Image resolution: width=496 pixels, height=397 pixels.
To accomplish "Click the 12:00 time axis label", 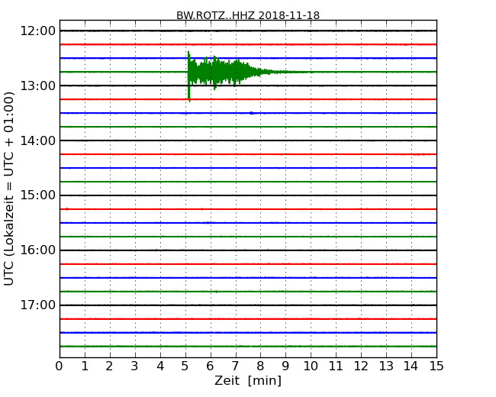I will pos(37,31).
